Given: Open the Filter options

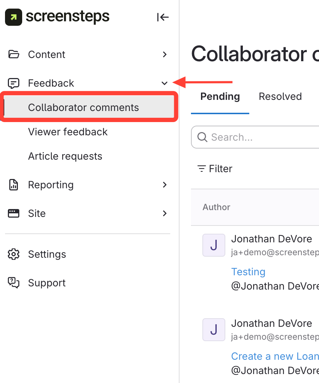Looking at the screenshot, I should click(215, 169).
